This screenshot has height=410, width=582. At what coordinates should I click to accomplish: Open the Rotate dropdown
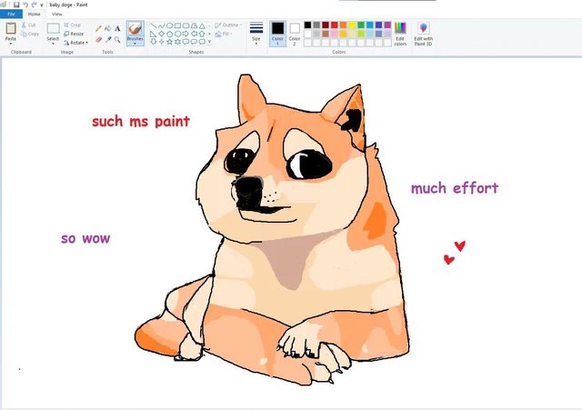[75, 43]
